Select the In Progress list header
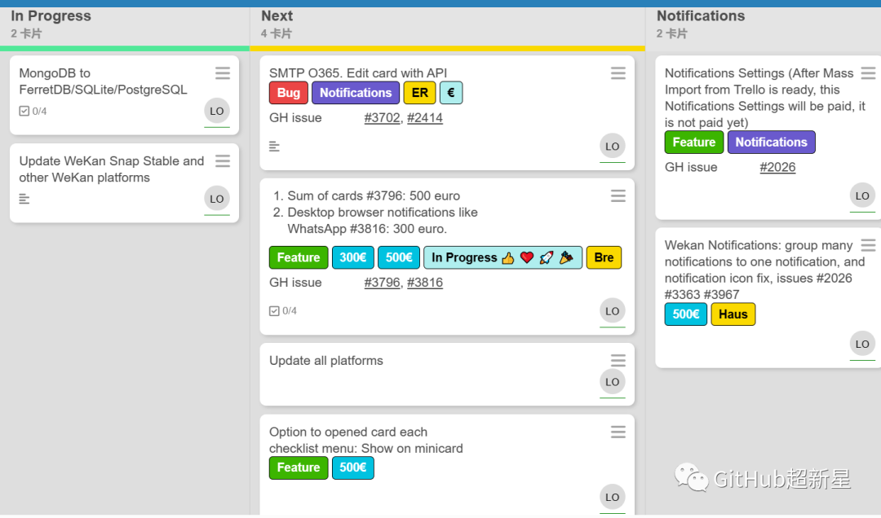 (x=51, y=15)
